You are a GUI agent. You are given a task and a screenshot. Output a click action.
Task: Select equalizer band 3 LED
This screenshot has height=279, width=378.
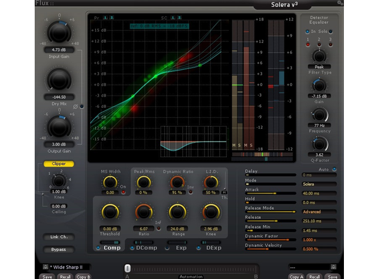(x=330, y=45)
